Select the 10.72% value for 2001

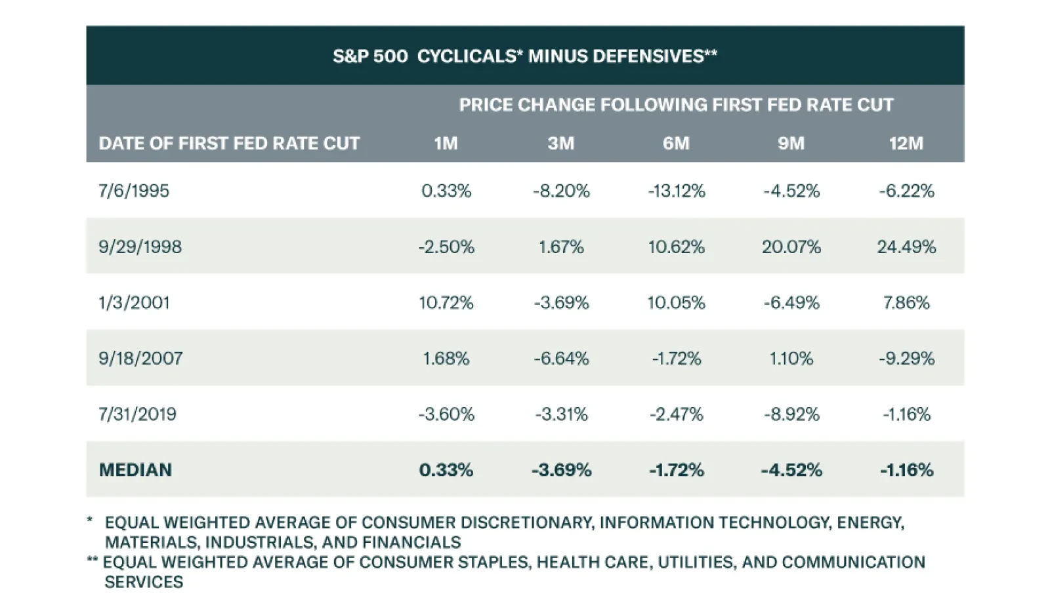point(446,303)
